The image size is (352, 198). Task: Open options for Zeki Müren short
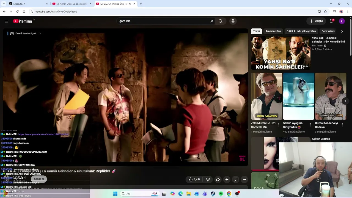(279, 125)
